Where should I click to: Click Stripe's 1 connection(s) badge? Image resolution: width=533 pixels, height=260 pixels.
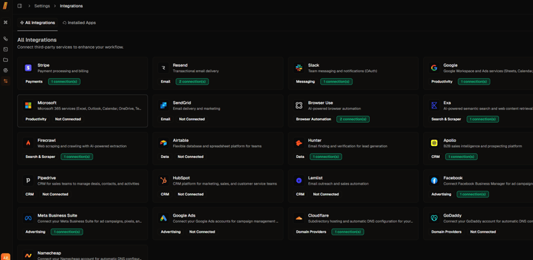[x=64, y=82]
